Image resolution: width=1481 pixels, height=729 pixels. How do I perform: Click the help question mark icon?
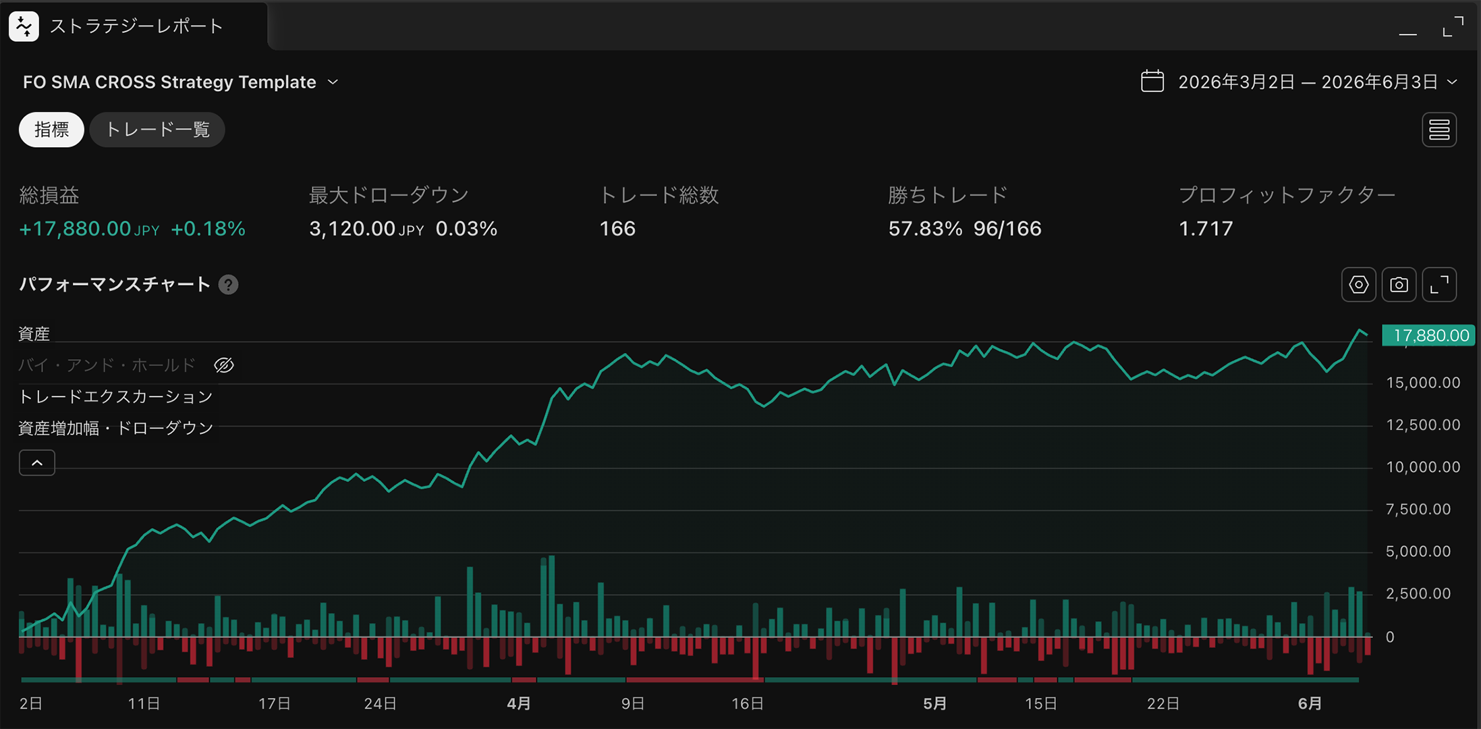[229, 285]
